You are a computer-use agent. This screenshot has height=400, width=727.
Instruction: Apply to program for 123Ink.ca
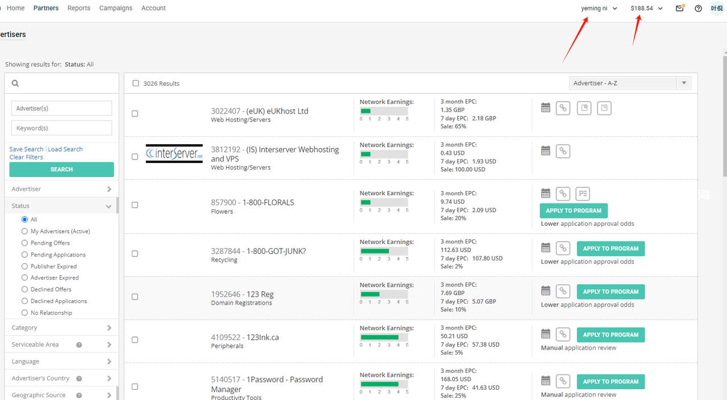(611, 335)
